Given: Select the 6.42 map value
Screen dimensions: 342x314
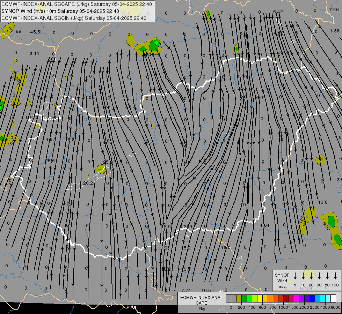Looking at the screenshot, I should [x=278, y=12].
